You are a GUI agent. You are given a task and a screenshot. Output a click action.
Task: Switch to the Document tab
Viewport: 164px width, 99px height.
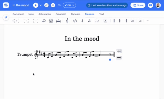click(x=18, y=14)
